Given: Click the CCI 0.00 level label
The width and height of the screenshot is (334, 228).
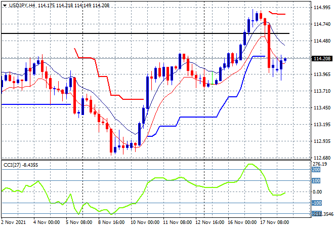Looking at the screenshot, I should (x=317, y=192).
